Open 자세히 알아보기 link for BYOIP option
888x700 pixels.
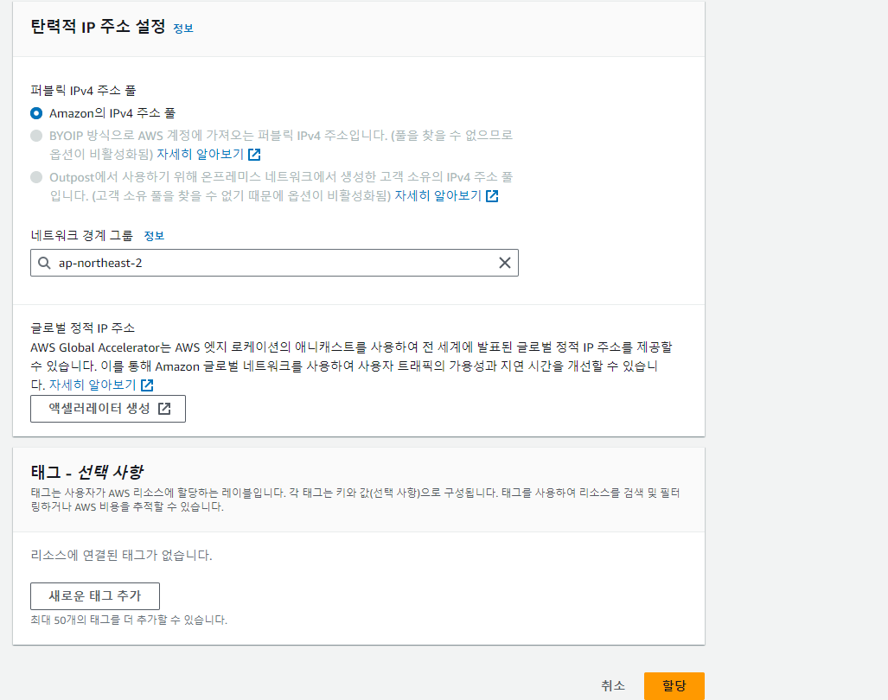tap(200, 154)
